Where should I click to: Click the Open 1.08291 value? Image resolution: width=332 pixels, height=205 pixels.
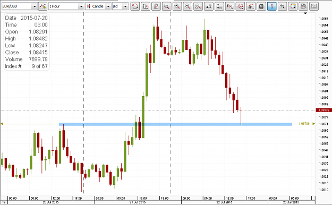pos(38,32)
